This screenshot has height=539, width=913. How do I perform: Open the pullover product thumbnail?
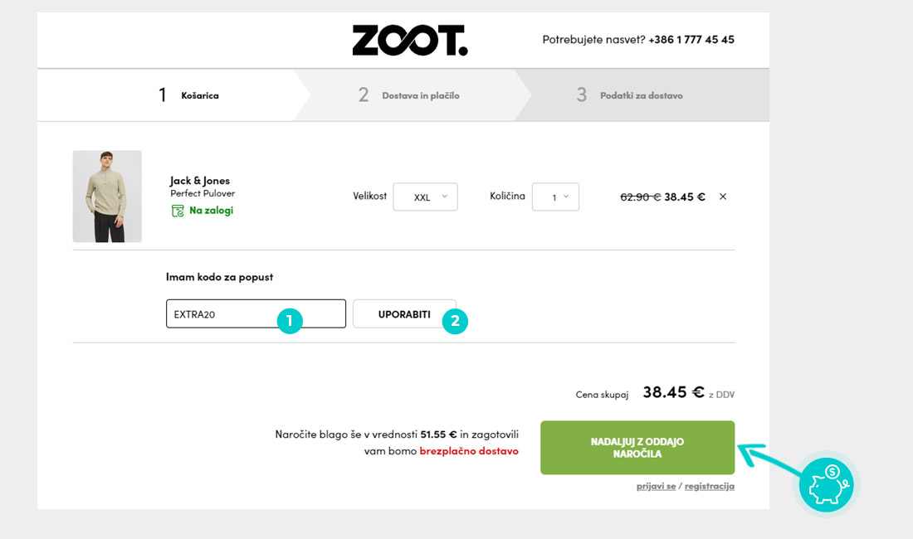[x=107, y=197]
